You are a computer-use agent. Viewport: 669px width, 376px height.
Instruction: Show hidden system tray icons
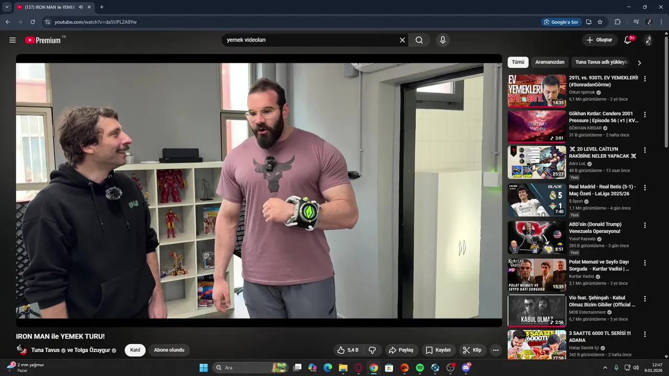coord(605,368)
